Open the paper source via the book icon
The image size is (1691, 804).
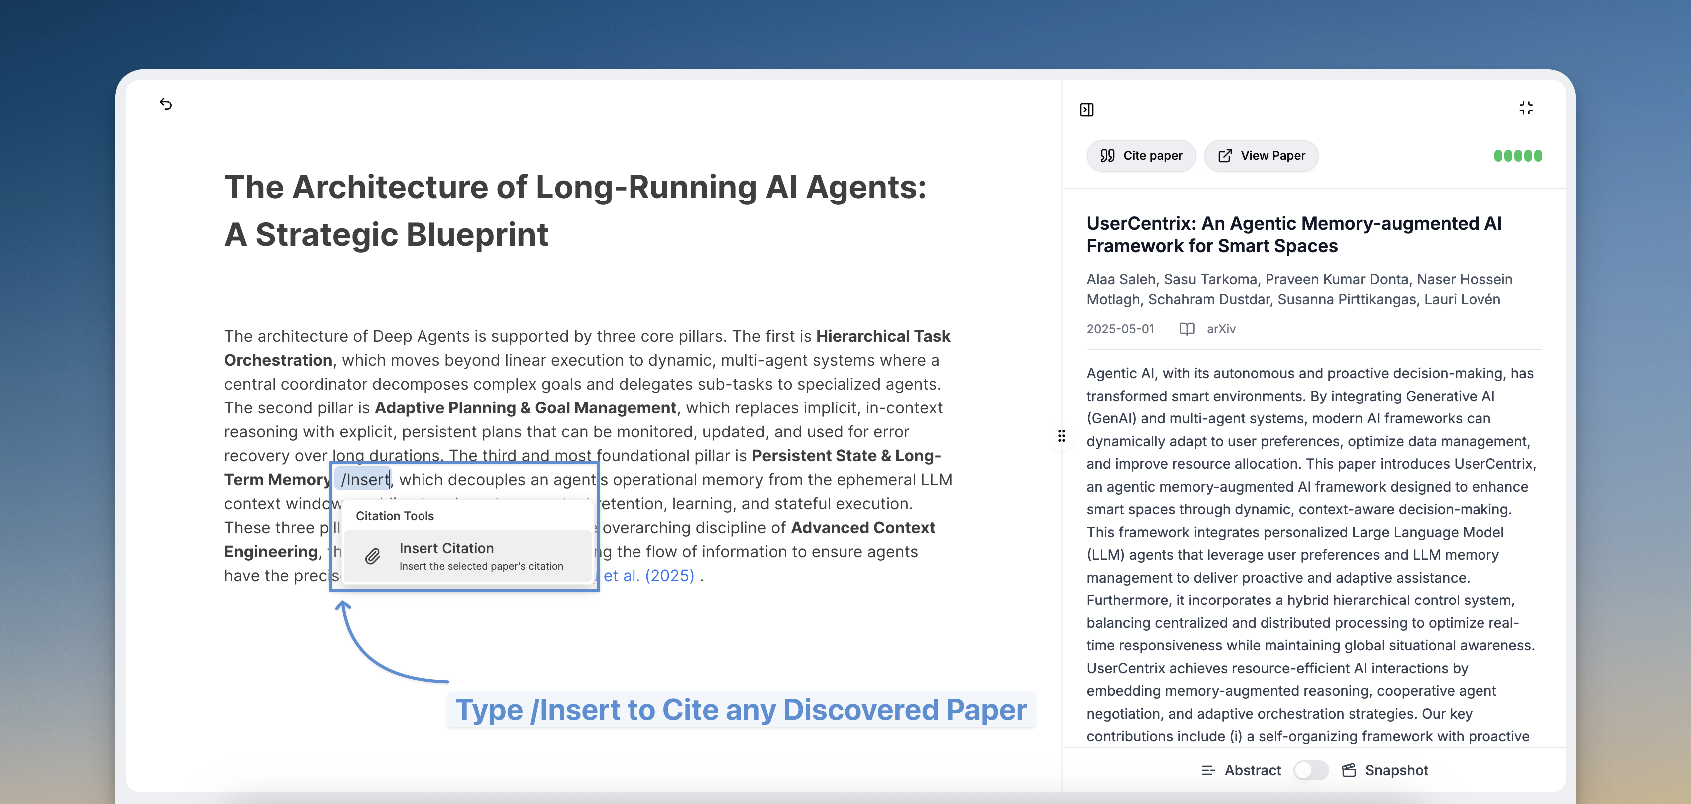point(1188,329)
